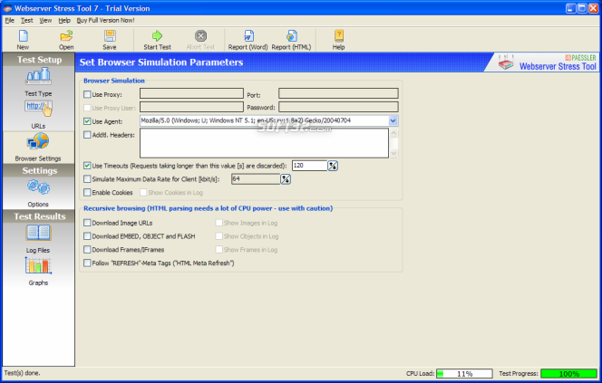Click the headers scrollbar up arrow
602x383 pixels.
click(393, 133)
